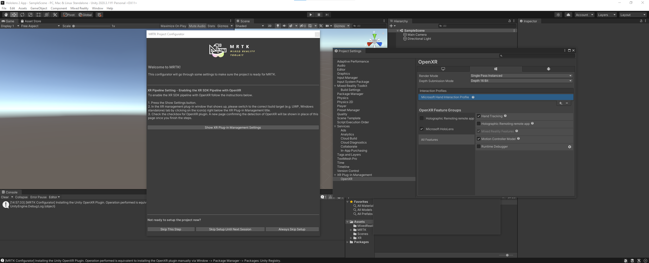This screenshot has width=649, height=263.
Task: Open Scene camera settings icon
Action: tap(327, 26)
